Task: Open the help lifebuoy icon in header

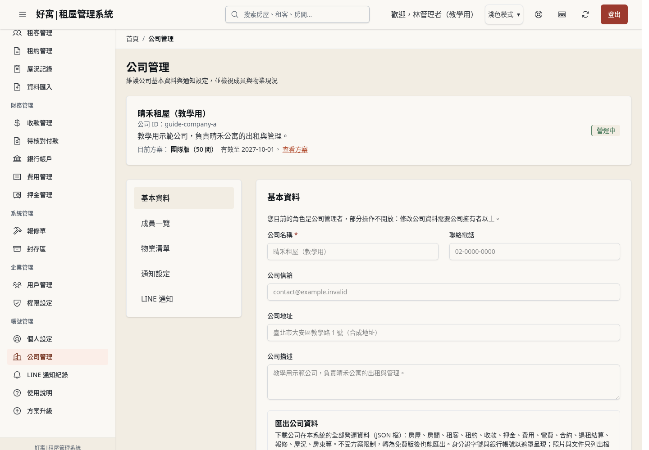Action: [x=539, y=14]
